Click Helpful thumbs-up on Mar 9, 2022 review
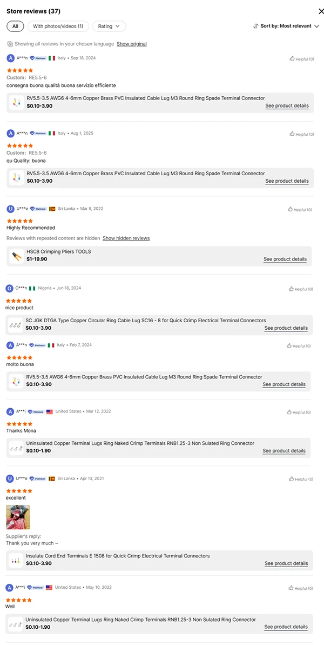 coord(300,209)
